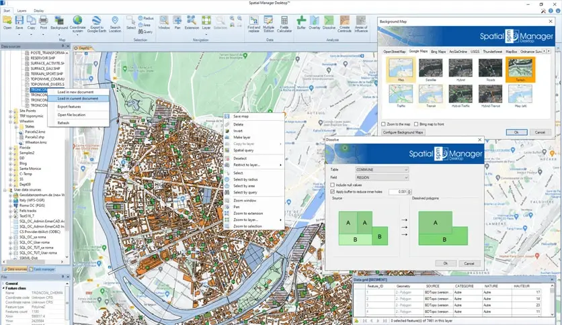Image resolution: width=562 pixels, height=325 pixels.
Task: Click the zoom to Layer icon
Action: (x=206, y=20)
